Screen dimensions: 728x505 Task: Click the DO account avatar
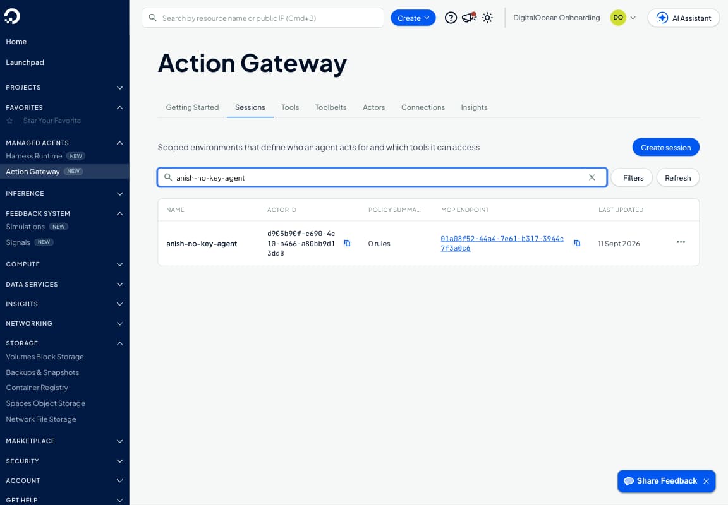pyautogui.click(x=618, y=18)
